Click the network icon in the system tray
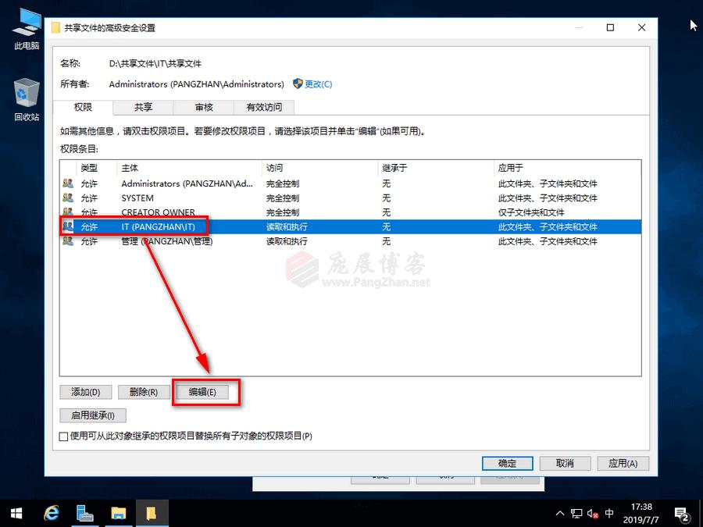Image resolution: width=703 pixels, height=527 pixels. click(x=576, y=514)
